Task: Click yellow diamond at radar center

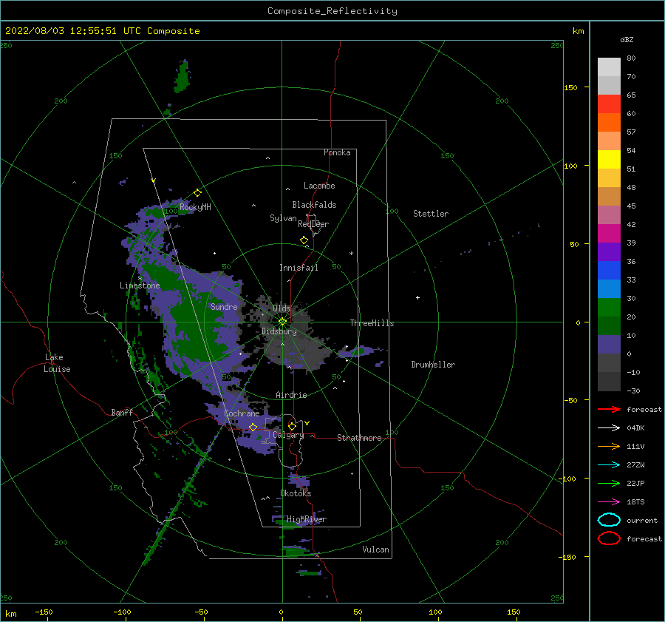Action: 282,322
